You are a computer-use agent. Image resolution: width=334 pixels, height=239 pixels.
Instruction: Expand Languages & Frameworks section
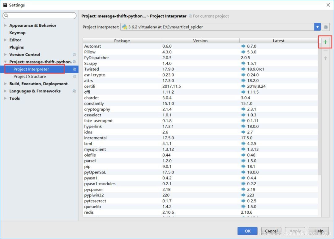coord(5,91)
